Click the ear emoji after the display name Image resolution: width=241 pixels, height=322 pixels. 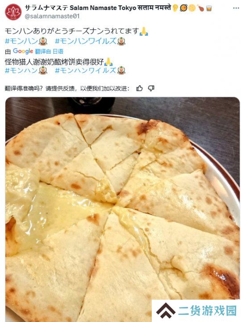[175, 8]
